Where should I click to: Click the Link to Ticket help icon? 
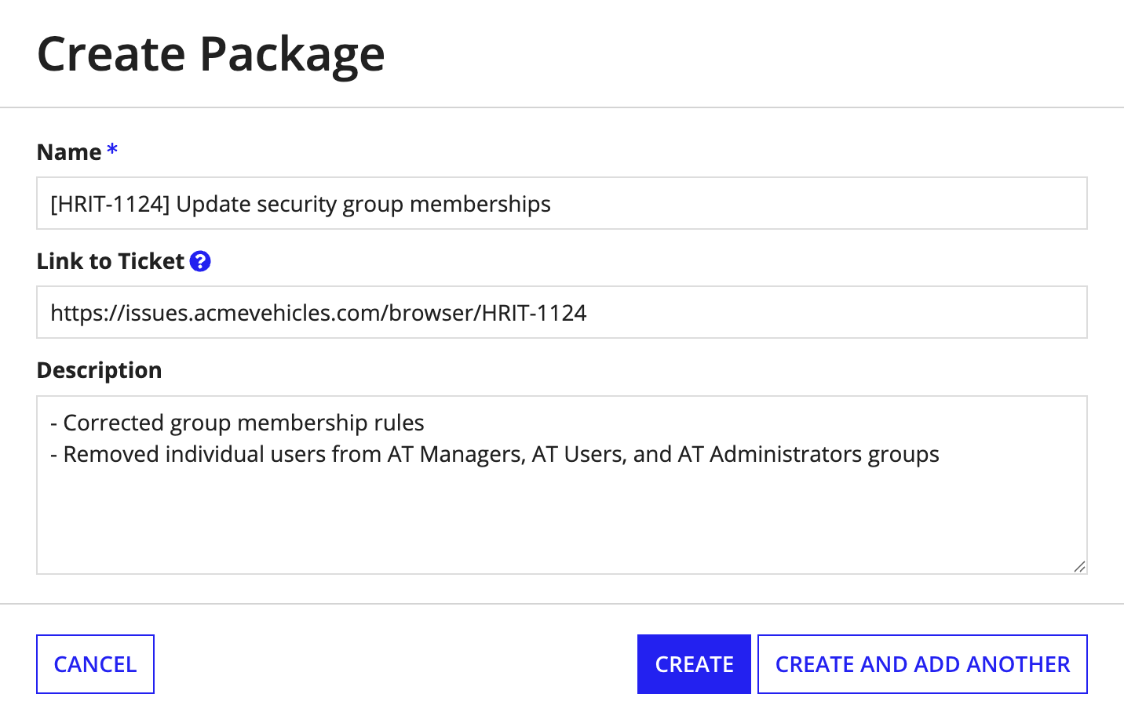(x=200, y=261)
